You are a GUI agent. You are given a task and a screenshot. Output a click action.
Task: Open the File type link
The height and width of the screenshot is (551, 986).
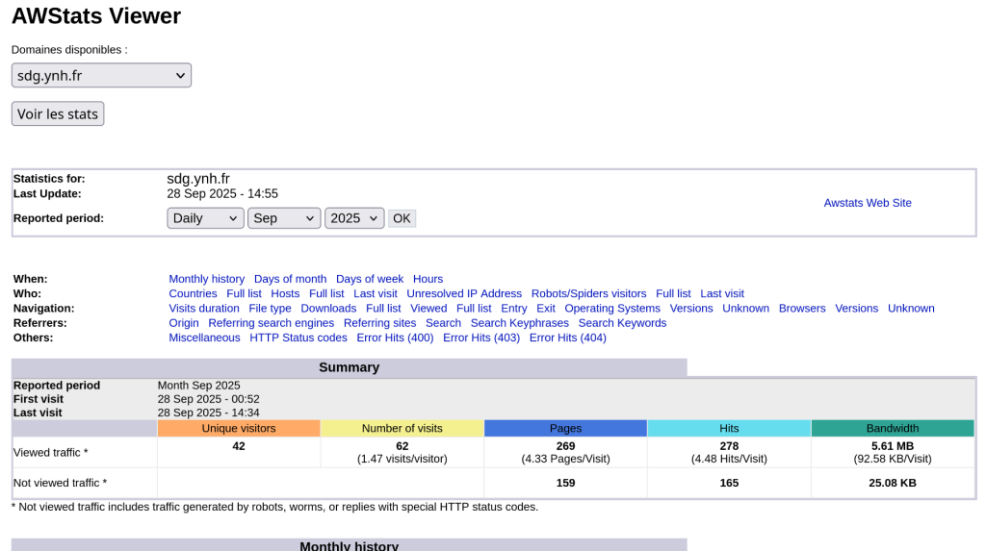pos(270,309)
